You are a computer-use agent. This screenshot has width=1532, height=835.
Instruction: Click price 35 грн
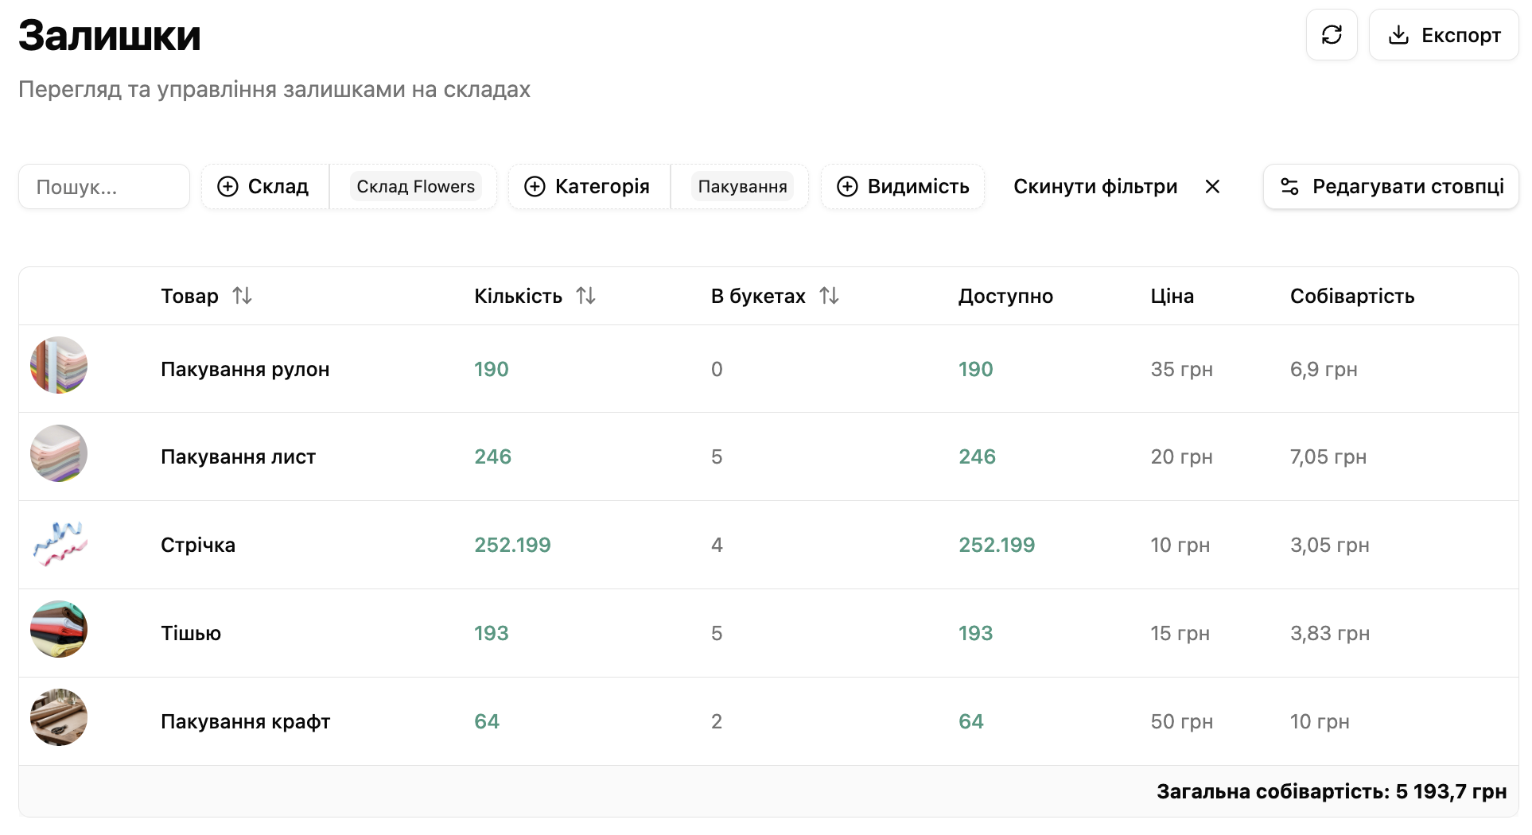tap(1181, 370)
